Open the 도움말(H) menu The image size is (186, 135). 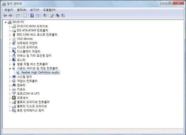pos(49,10)
